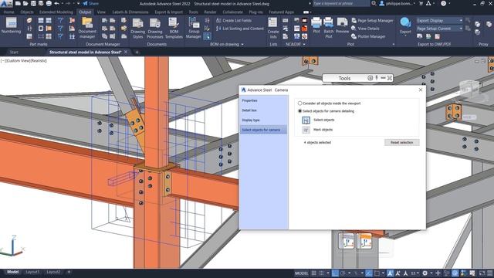
Task: Open Export Display dropdown
Action: (439, 21)
